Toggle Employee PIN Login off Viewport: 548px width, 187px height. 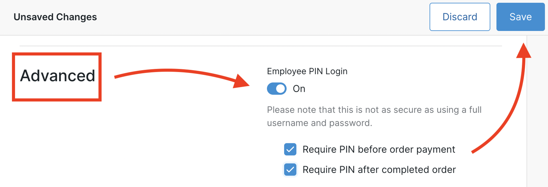(277, 89)
